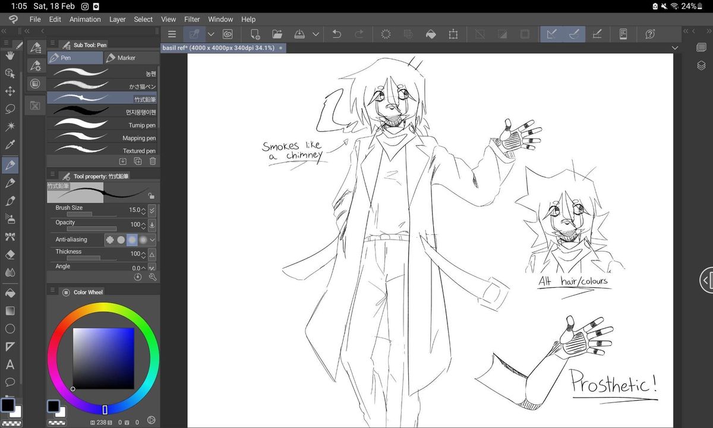This screenshot has height=428, width=713.
Task: Open the Animation menu
Action: click(x=85, y=19)
